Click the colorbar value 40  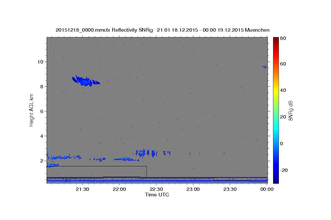click(x=283, y=90)
